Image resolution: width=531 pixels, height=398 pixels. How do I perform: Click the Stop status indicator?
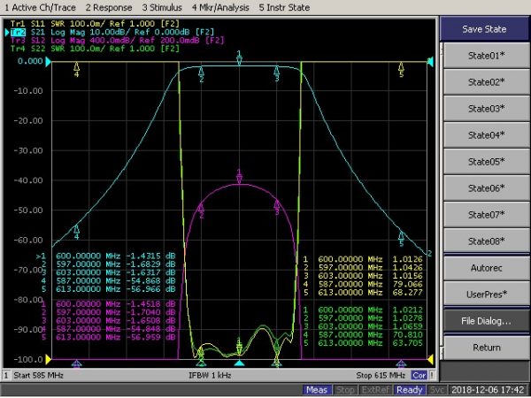point(345,390)
